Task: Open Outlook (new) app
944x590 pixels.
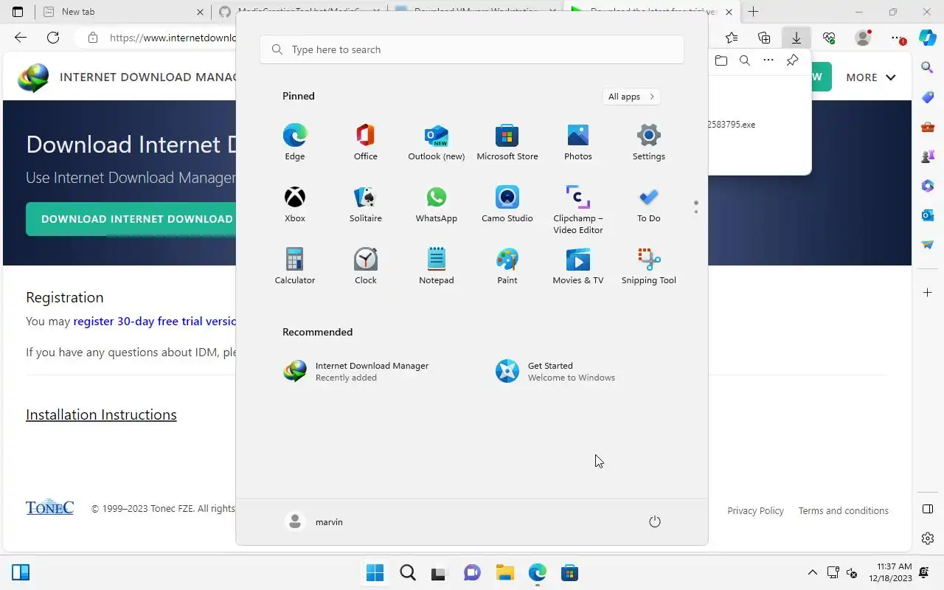Action: 437,142
